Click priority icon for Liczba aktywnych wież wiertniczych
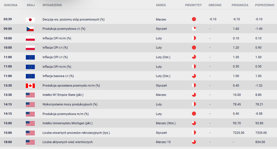The height and width of the screenshot is (149, 277). click(194, 142)
